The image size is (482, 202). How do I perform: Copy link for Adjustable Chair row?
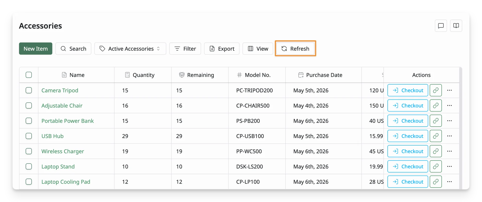(x=436, y=106)
